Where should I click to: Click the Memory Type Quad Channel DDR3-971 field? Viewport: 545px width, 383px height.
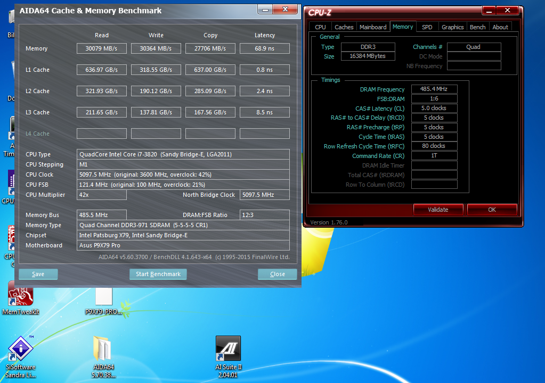pyautogui.click(x=183, y=225)
